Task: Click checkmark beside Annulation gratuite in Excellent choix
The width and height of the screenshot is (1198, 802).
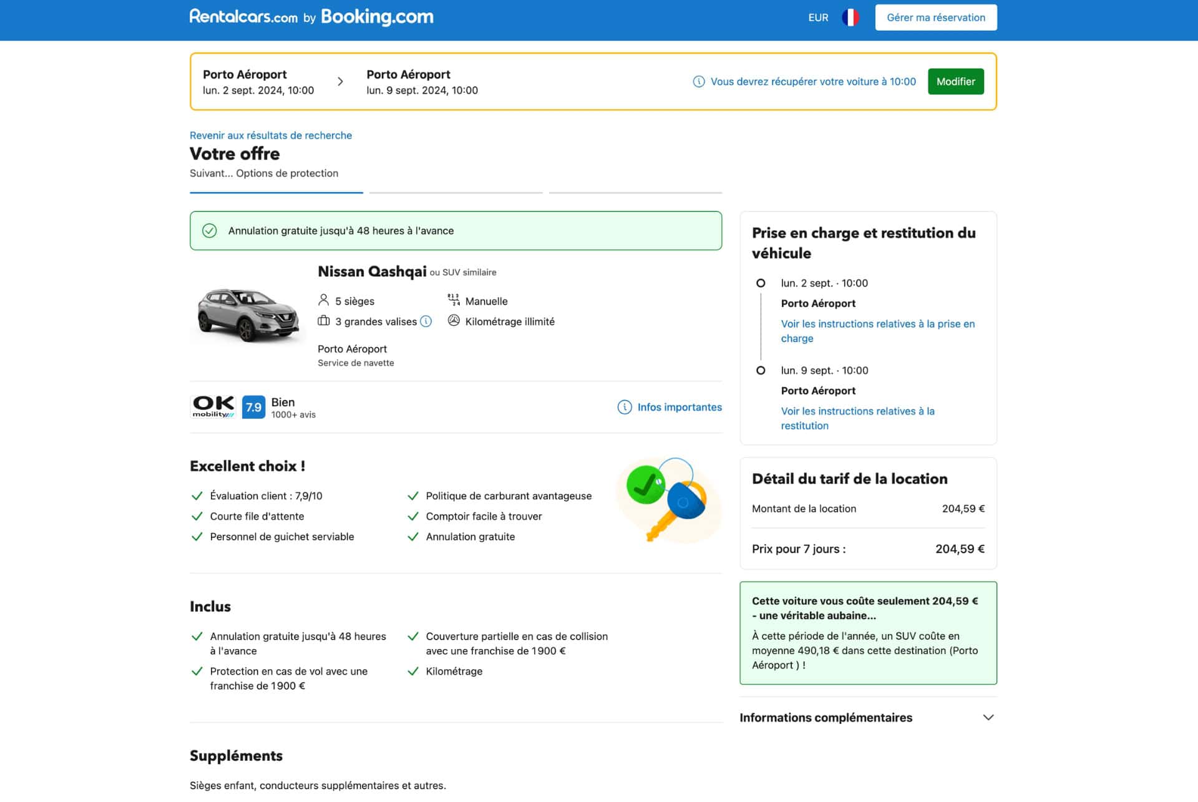Action: [413, 537]
